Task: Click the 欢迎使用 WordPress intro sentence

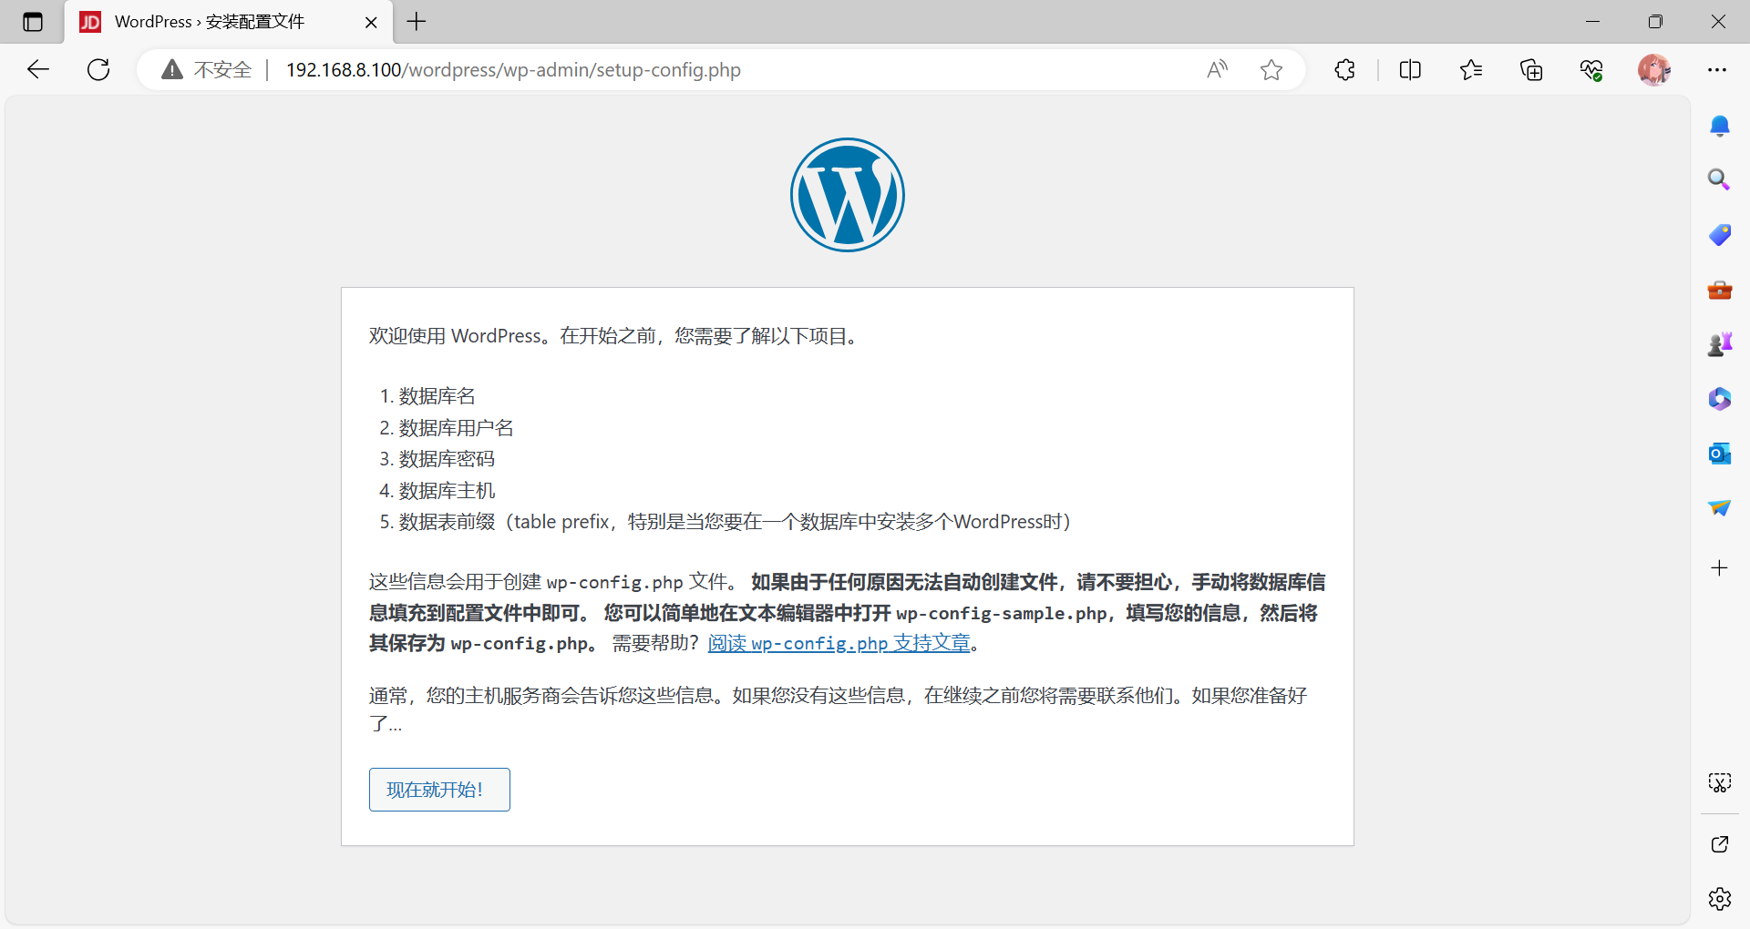Action: (616, 336)
